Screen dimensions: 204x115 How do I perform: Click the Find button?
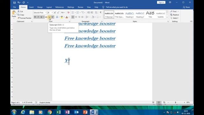(173, 11)
